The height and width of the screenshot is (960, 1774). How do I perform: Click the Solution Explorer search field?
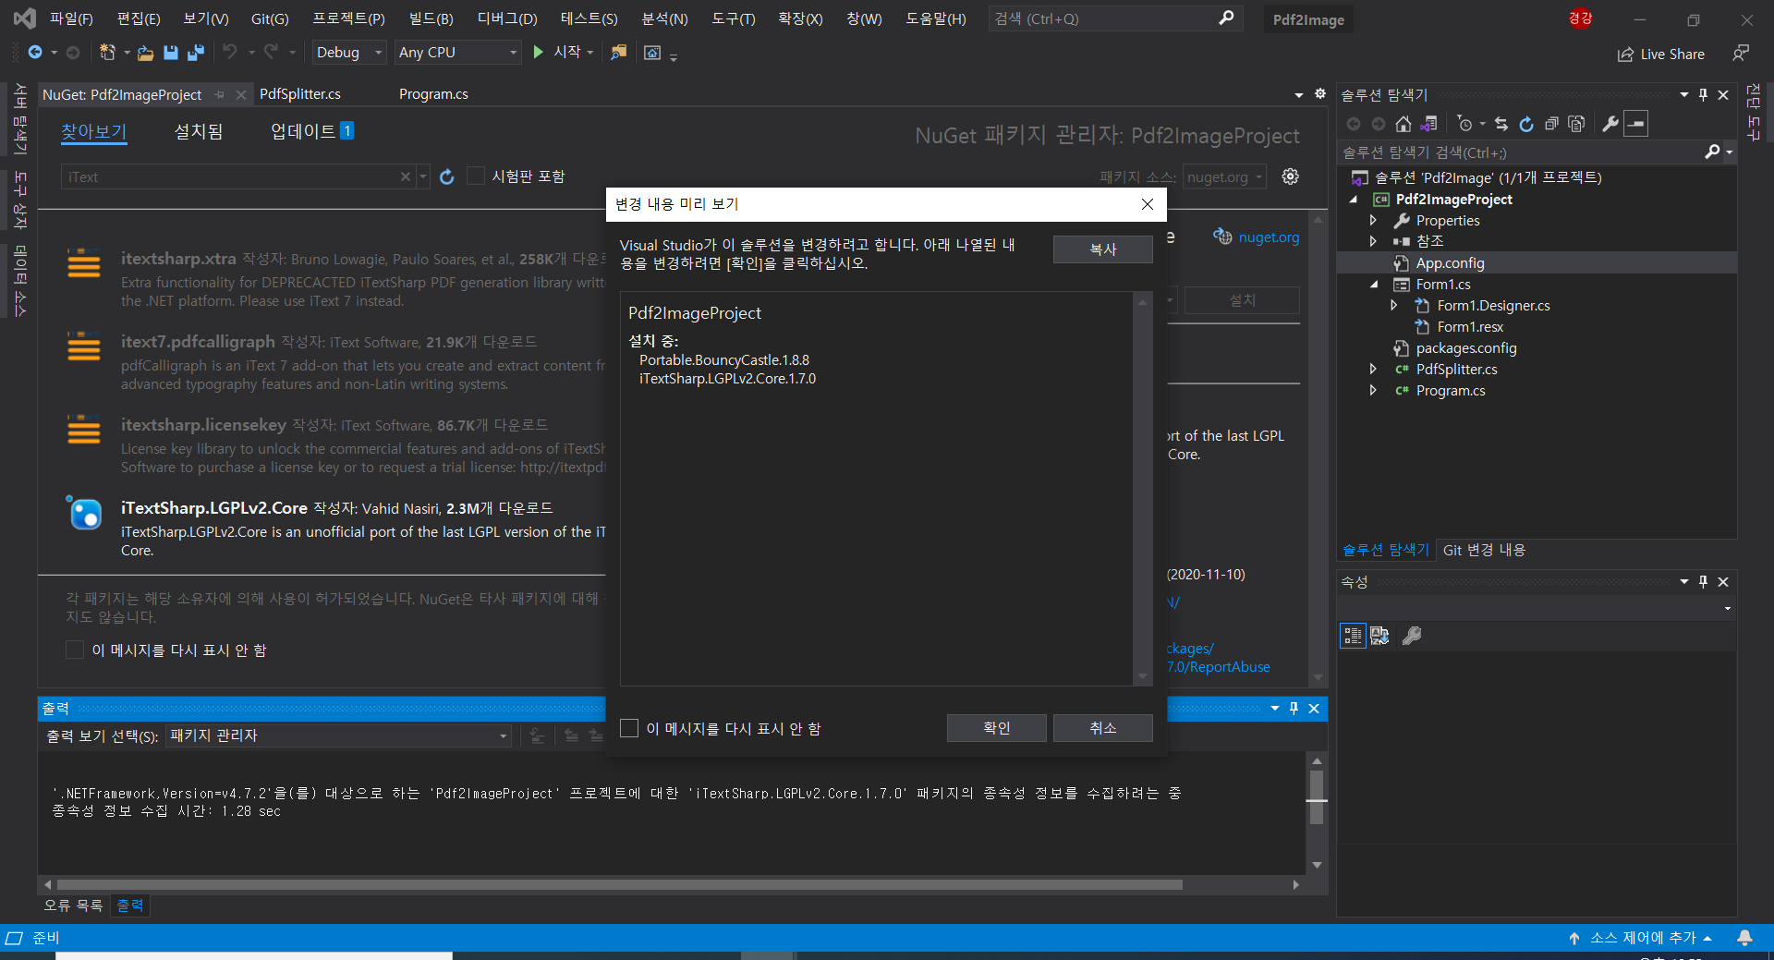tap(1521, 152)
